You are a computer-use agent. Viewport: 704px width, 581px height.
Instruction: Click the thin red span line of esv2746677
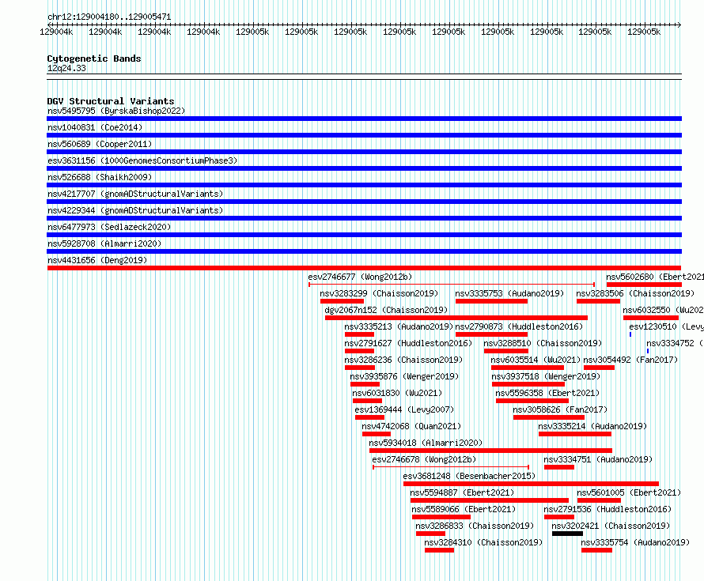coord(452,285)
